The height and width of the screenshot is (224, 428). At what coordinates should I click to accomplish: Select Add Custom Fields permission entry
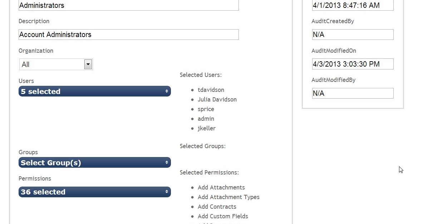223,216
